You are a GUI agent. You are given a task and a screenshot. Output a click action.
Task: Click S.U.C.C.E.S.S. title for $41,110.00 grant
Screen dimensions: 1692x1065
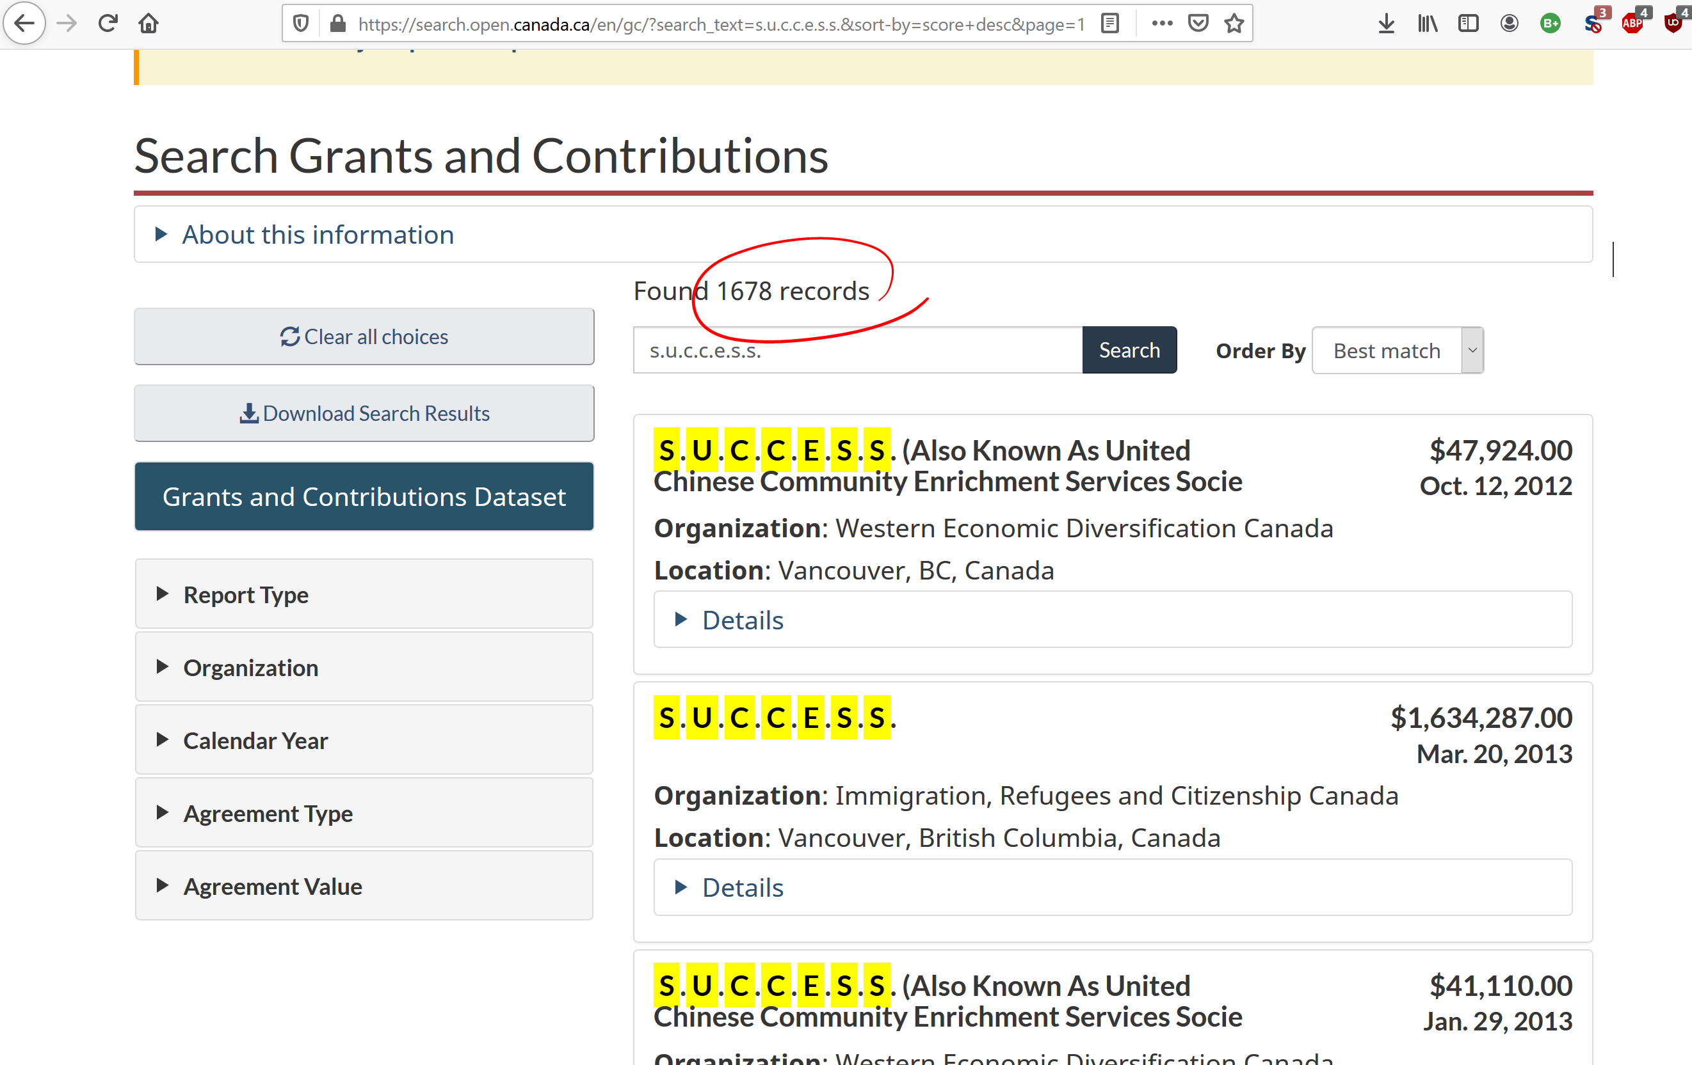pyautogui.click(x=947, y=1001)
